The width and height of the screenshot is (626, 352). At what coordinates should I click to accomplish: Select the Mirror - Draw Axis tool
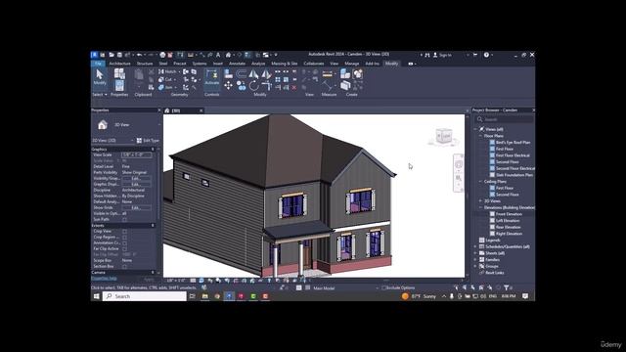266,73
